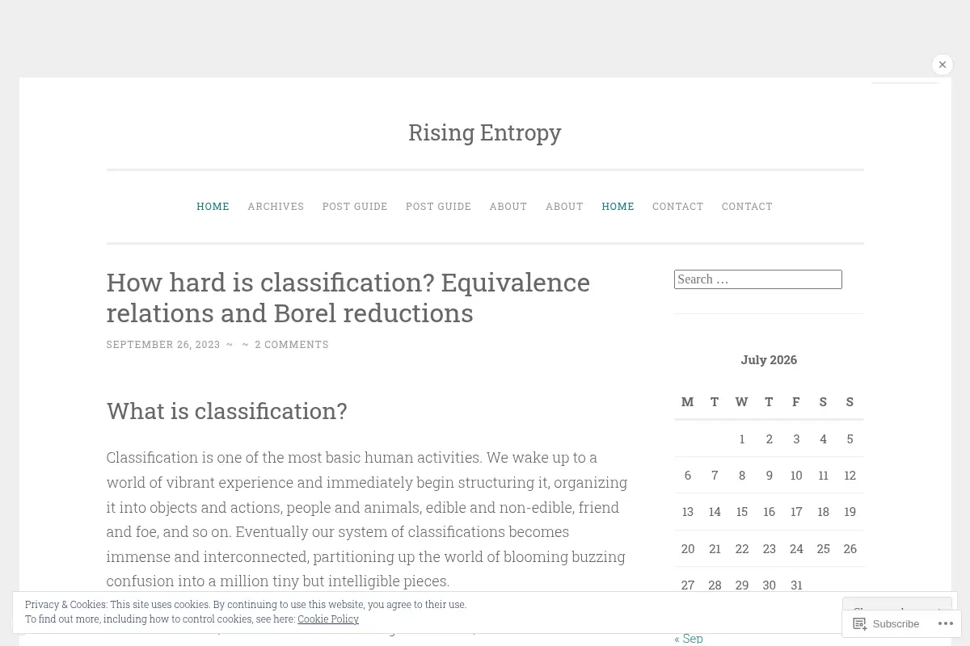Go to HOME beside the ARCHIVES menu item

(213, 206)
